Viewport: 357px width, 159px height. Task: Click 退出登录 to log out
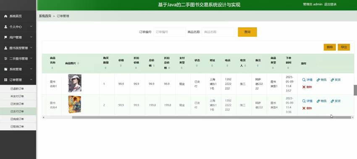331,4
